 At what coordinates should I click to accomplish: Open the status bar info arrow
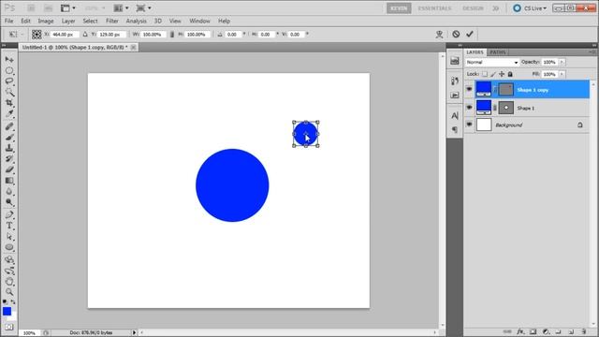(134, 332)
